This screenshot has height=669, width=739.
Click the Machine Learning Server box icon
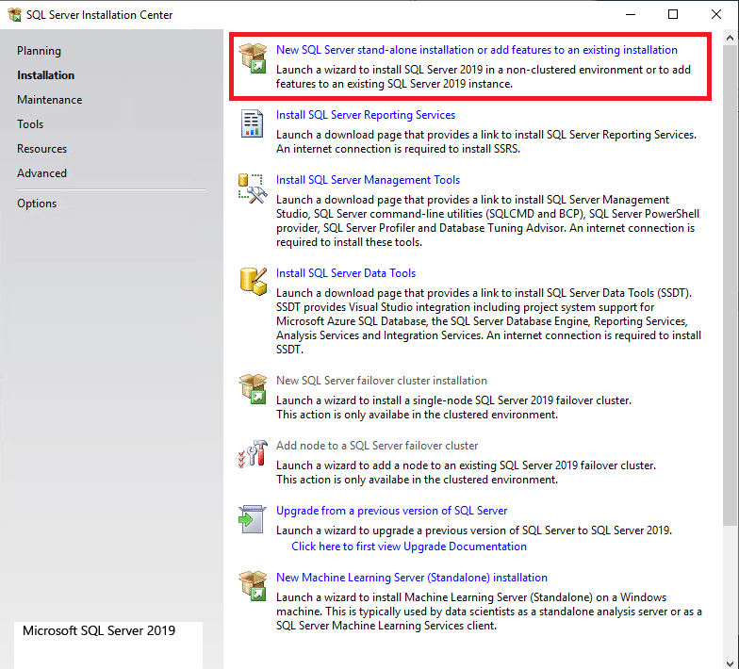click(x=253, y=586)
